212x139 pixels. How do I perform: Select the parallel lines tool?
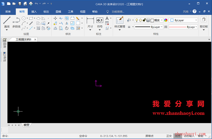click(31, 23)
